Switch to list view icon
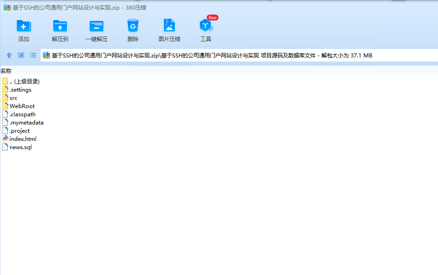The width and height of the screenshot is (438, 275). [x=33, y=55]
